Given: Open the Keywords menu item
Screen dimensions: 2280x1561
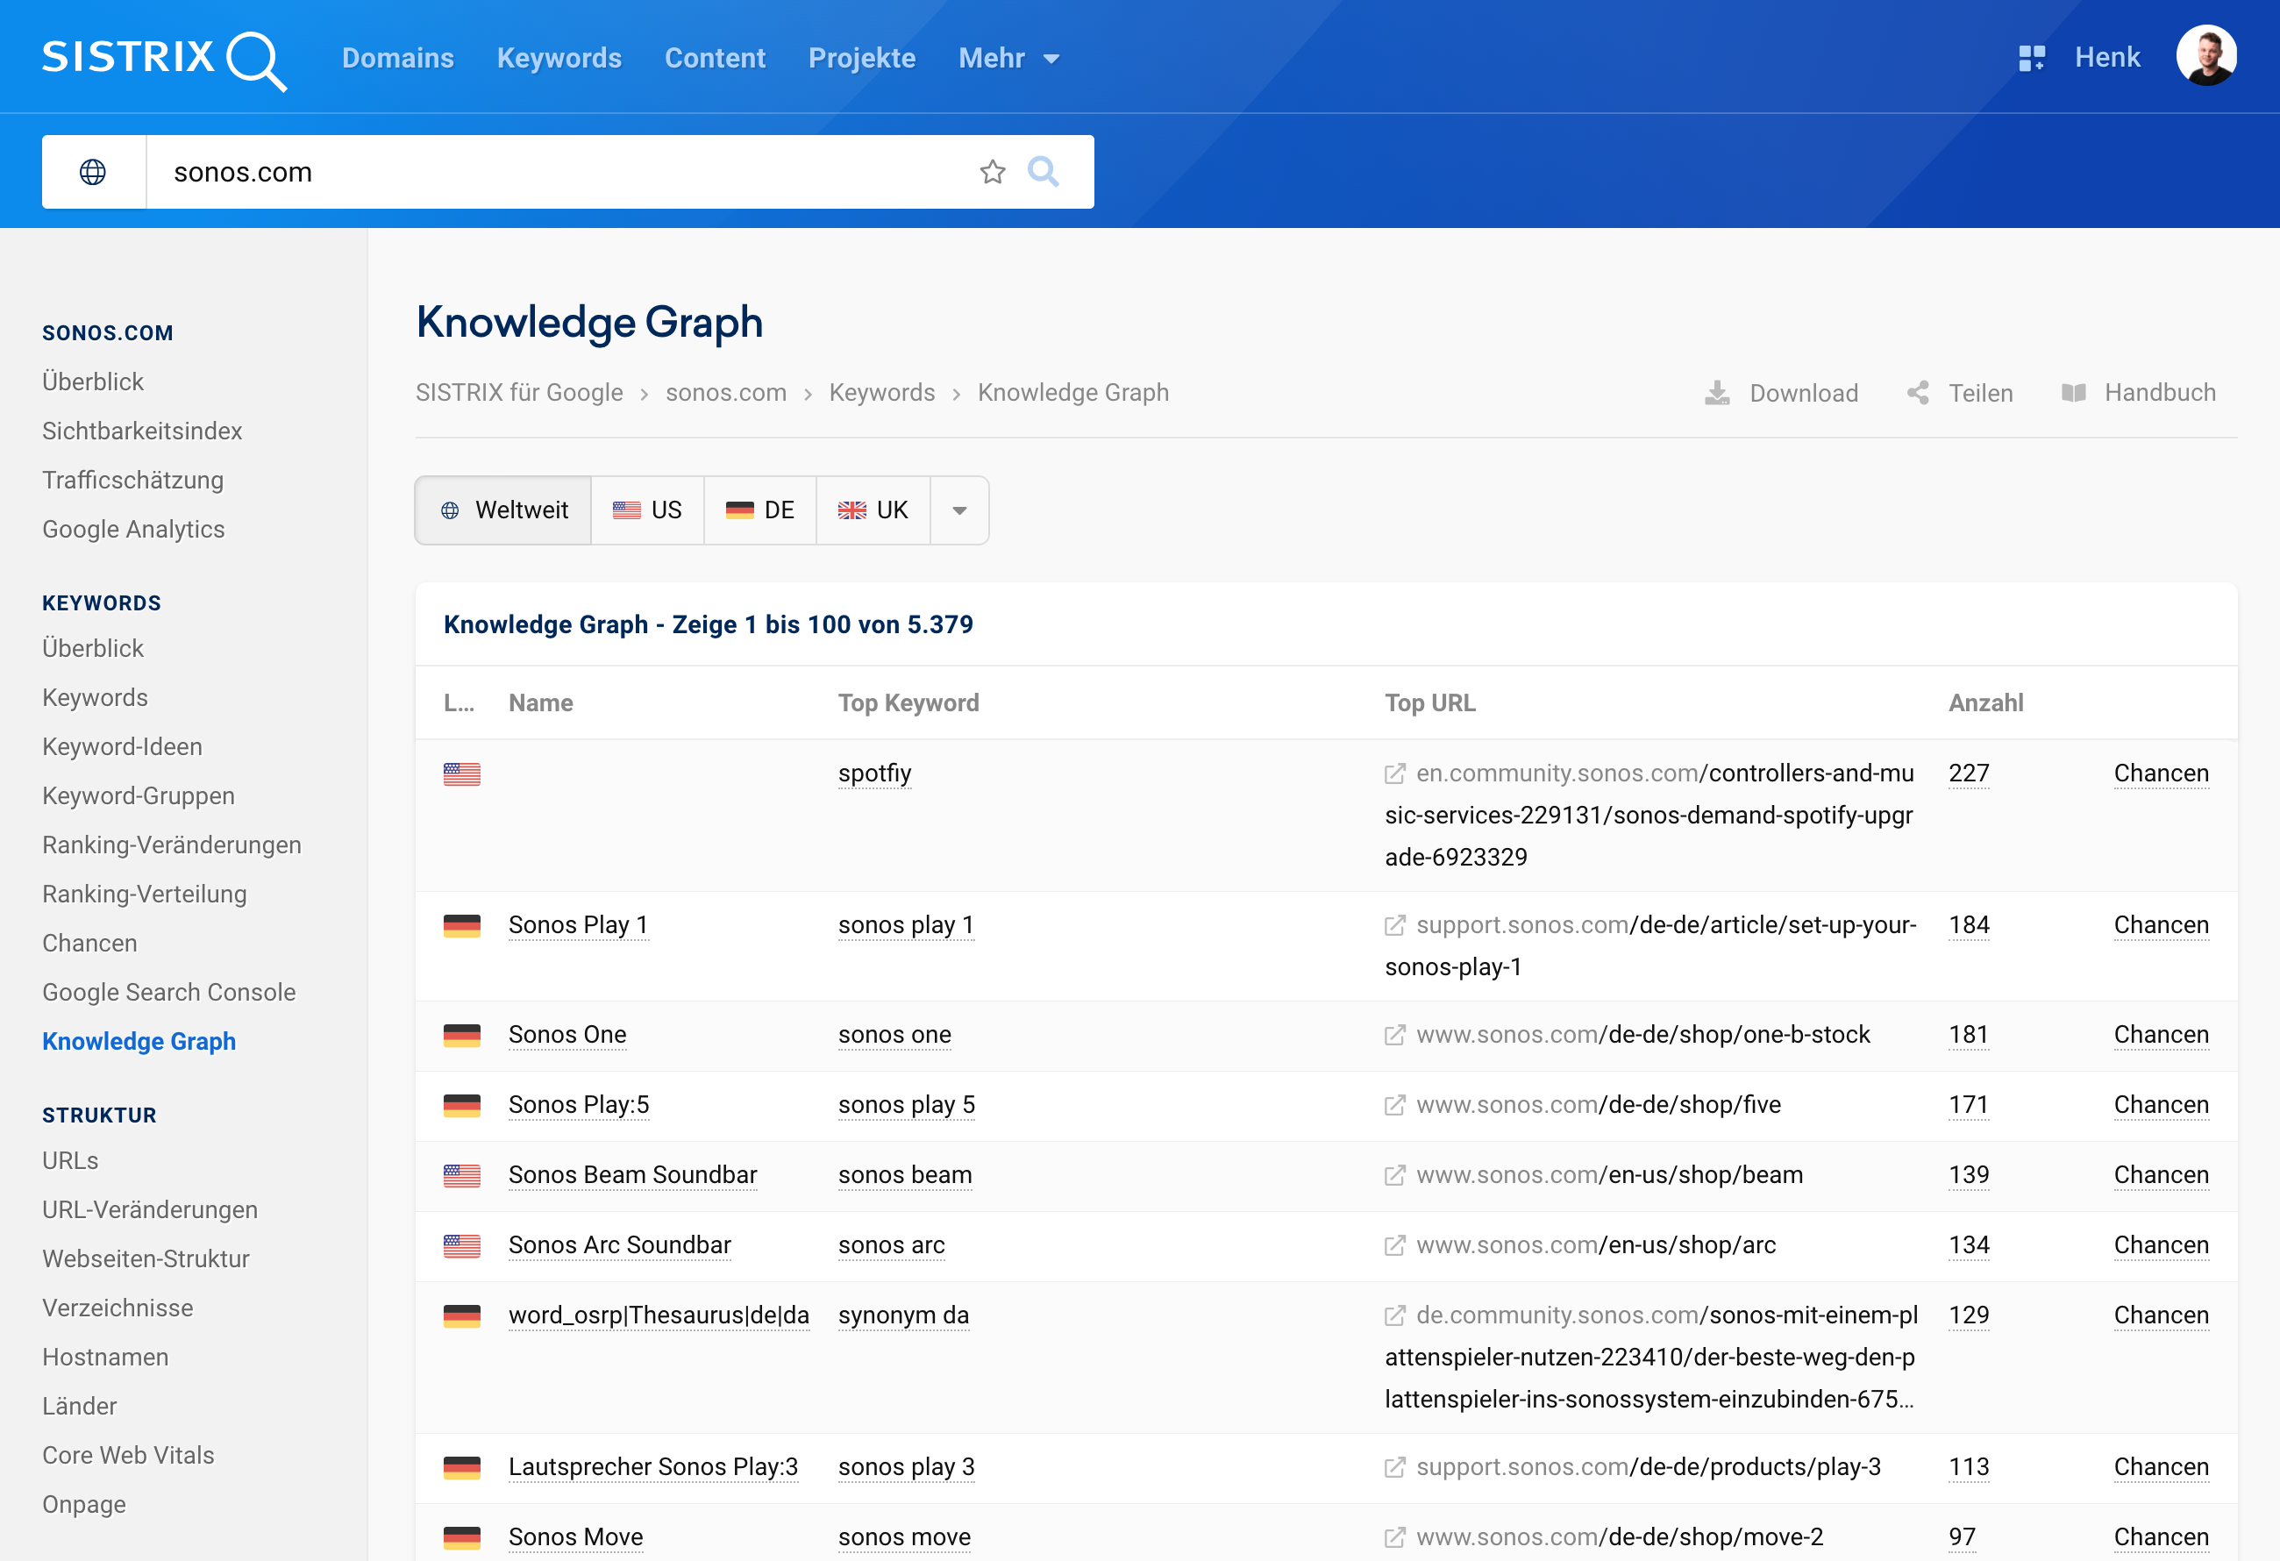Looking at the screenshot, I should tap(558, 57).
